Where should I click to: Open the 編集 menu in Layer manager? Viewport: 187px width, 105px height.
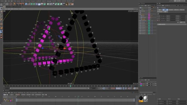pos(146,80)
